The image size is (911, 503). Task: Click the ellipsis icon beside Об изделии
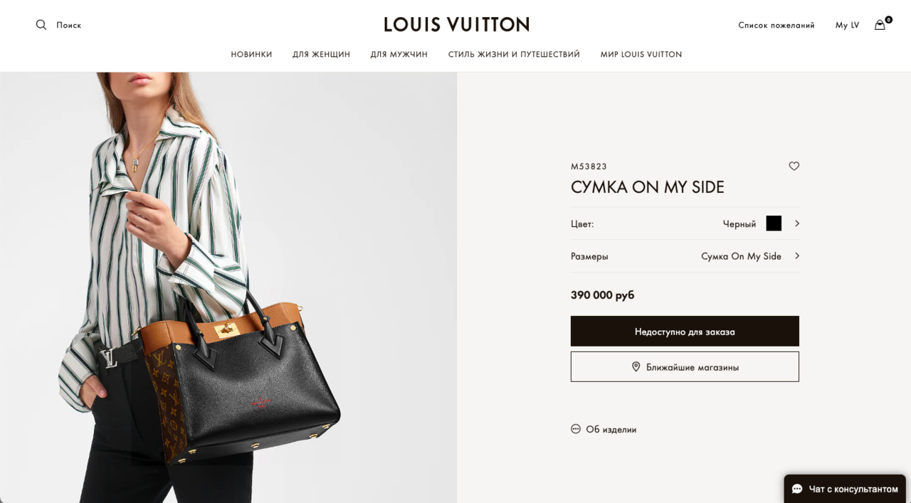576,429
